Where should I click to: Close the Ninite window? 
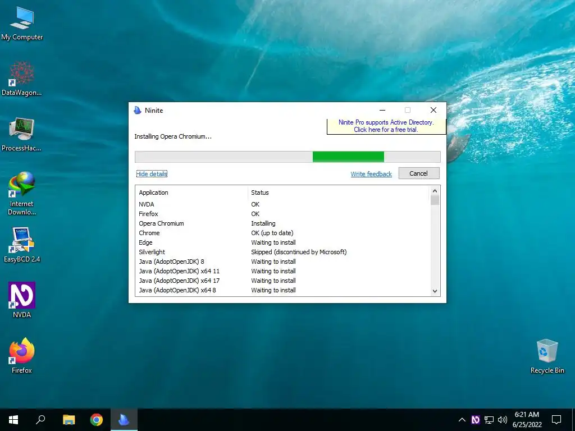pos(433,110)
